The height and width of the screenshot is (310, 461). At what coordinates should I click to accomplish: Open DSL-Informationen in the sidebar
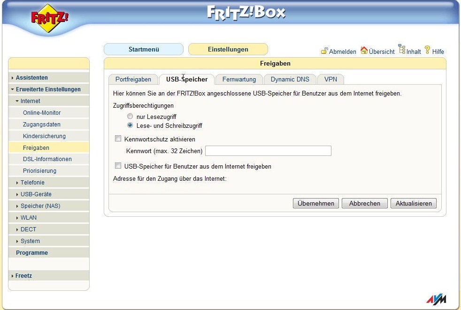point(49,159)
